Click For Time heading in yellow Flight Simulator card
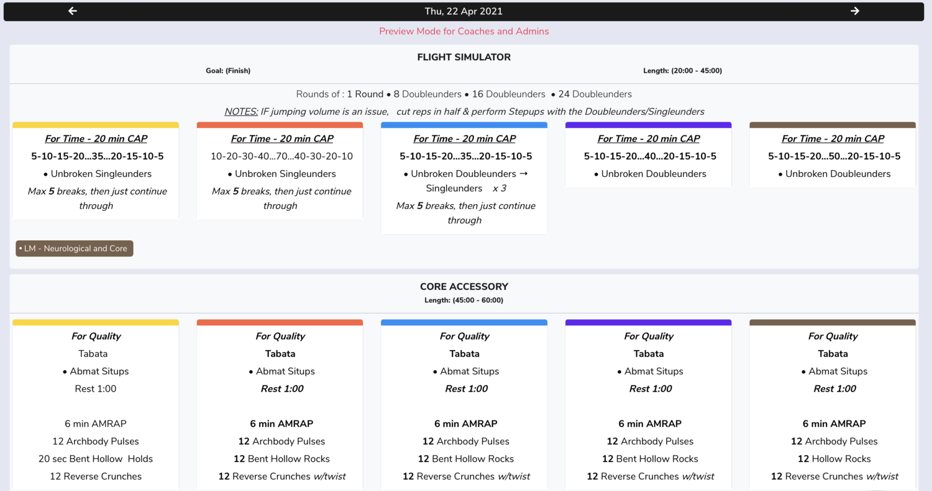 point(96,139)
